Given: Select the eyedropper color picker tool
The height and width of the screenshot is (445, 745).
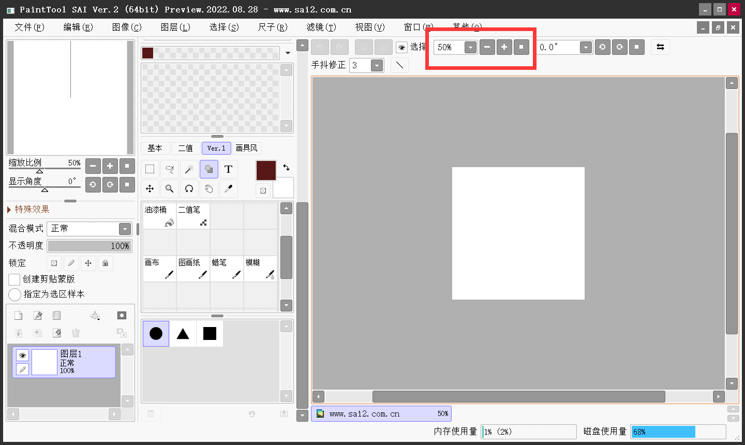Looking at the screenshot, I should (229, 189).
